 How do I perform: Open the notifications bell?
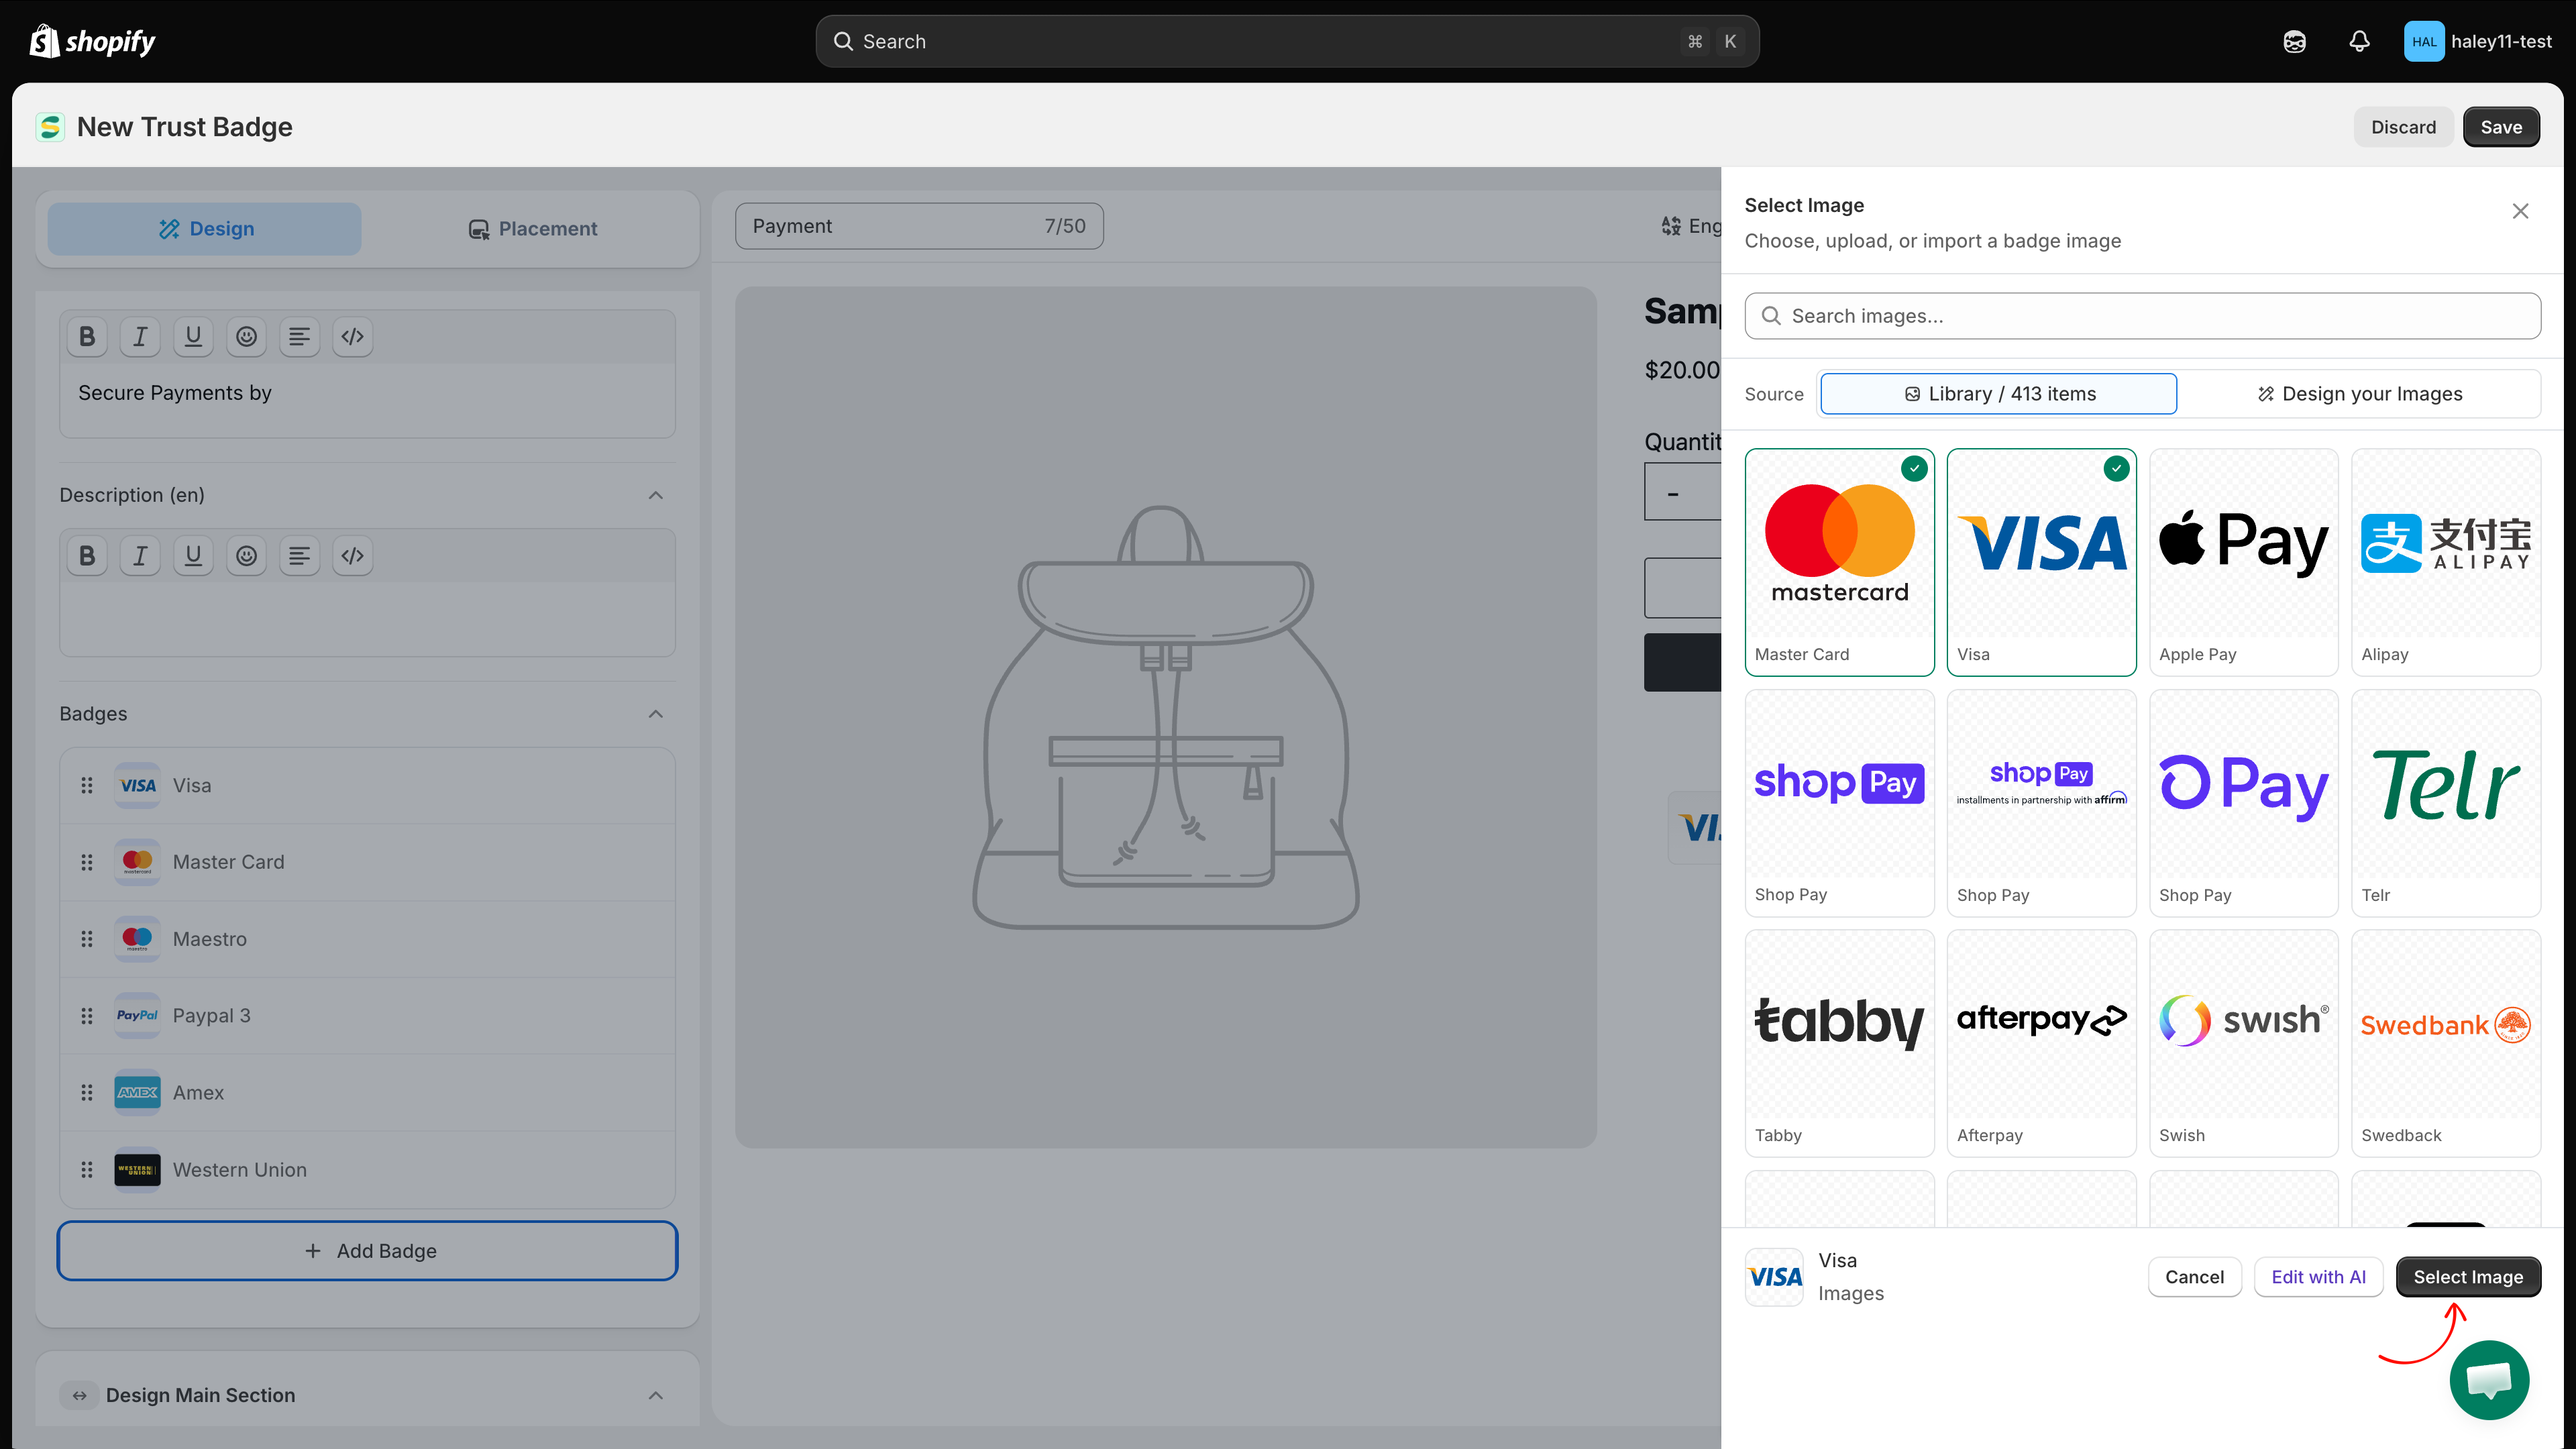pyautogui.click(x=2359, y=41)
